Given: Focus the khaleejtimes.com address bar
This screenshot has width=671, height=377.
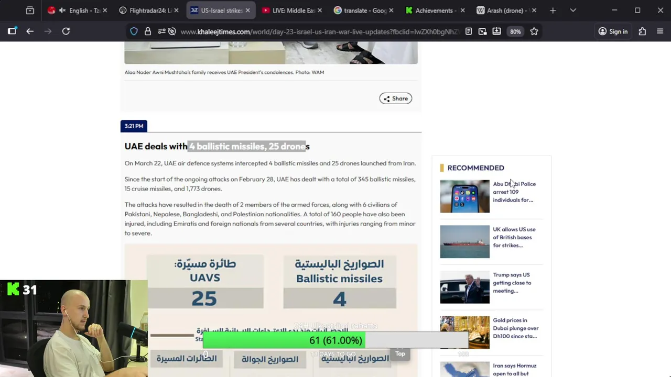Looking at the screenshot, I should click(320, 31).
